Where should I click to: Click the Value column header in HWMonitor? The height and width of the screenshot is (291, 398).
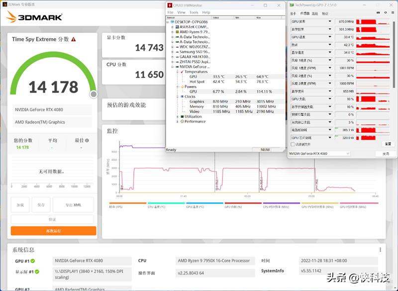[222, 17]
